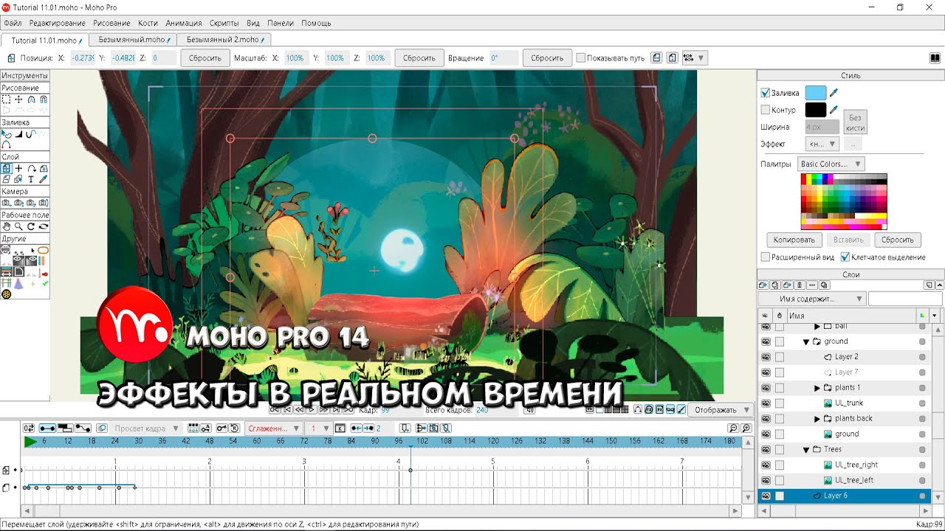Select the Zoom Workspace magnifier tool
The image size is (945, 531).
[19, 226]
